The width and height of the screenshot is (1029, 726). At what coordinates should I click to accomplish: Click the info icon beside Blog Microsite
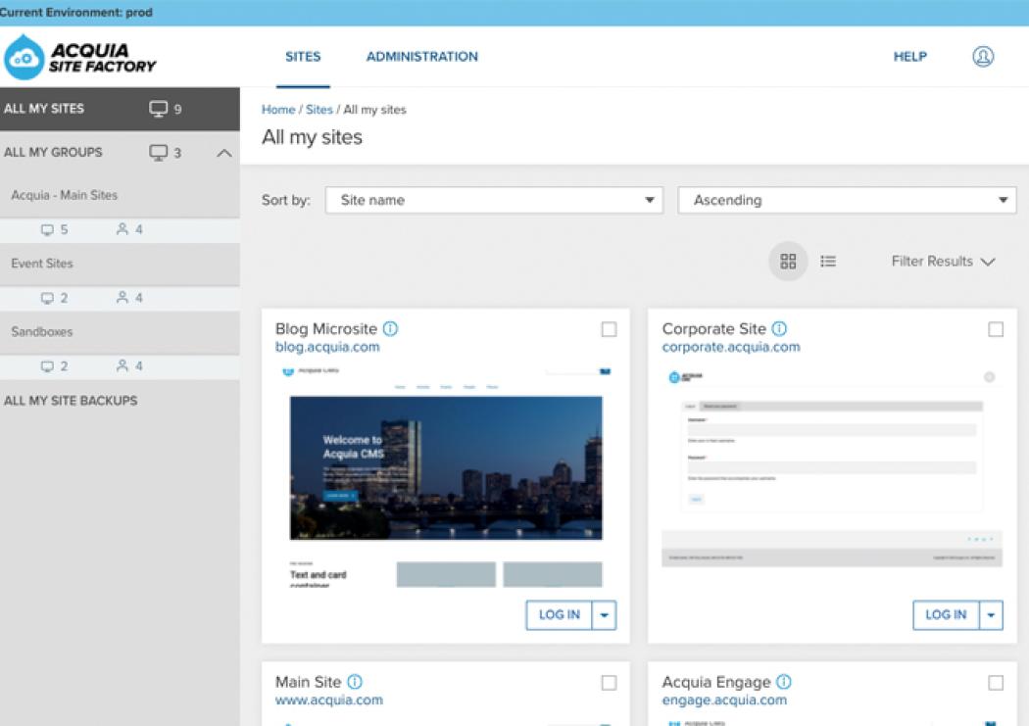coord(392,328)
